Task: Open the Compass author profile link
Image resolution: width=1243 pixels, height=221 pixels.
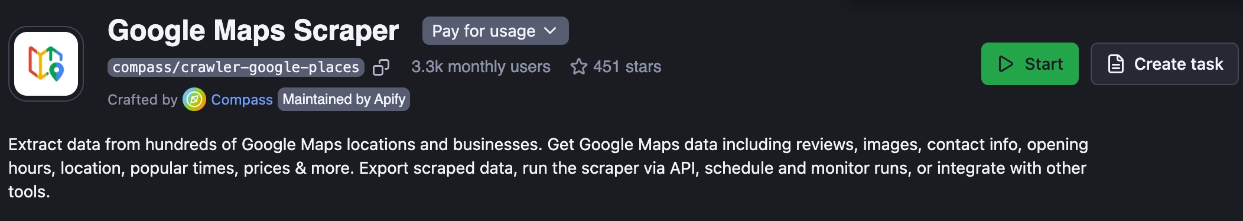Action: pyautogui.click(x=242, y=100)
